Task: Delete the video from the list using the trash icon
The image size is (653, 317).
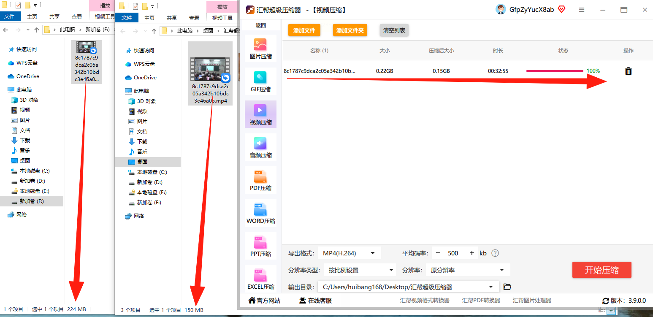Action: tap(628, 71)
